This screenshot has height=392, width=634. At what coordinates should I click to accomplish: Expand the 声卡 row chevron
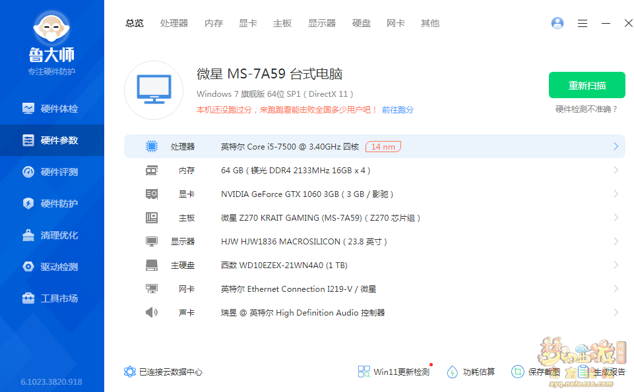click(616, 312)
